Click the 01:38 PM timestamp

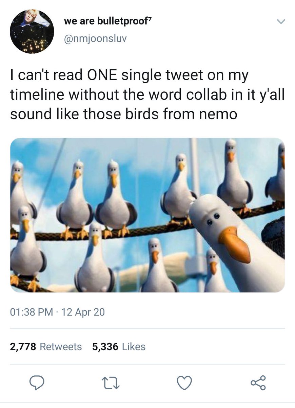point(32,312)
